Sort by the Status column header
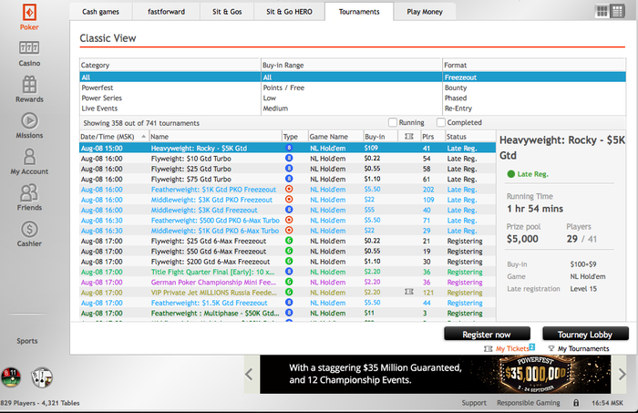Screen dimensions: 638x413 pyautogui.click(x=469, y=137)
